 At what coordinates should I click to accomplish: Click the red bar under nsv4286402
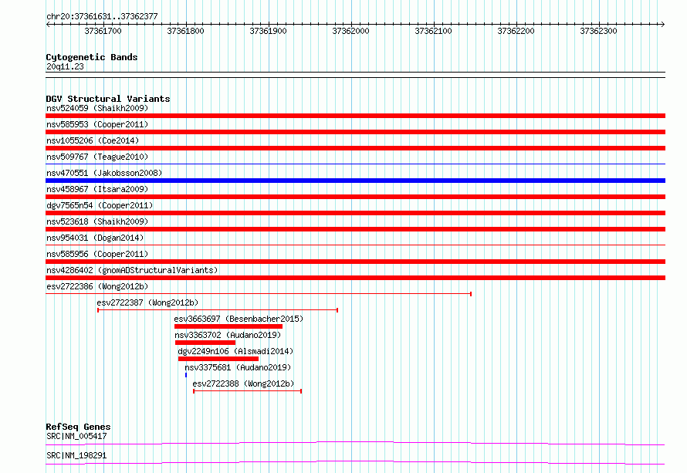(355, 278)
